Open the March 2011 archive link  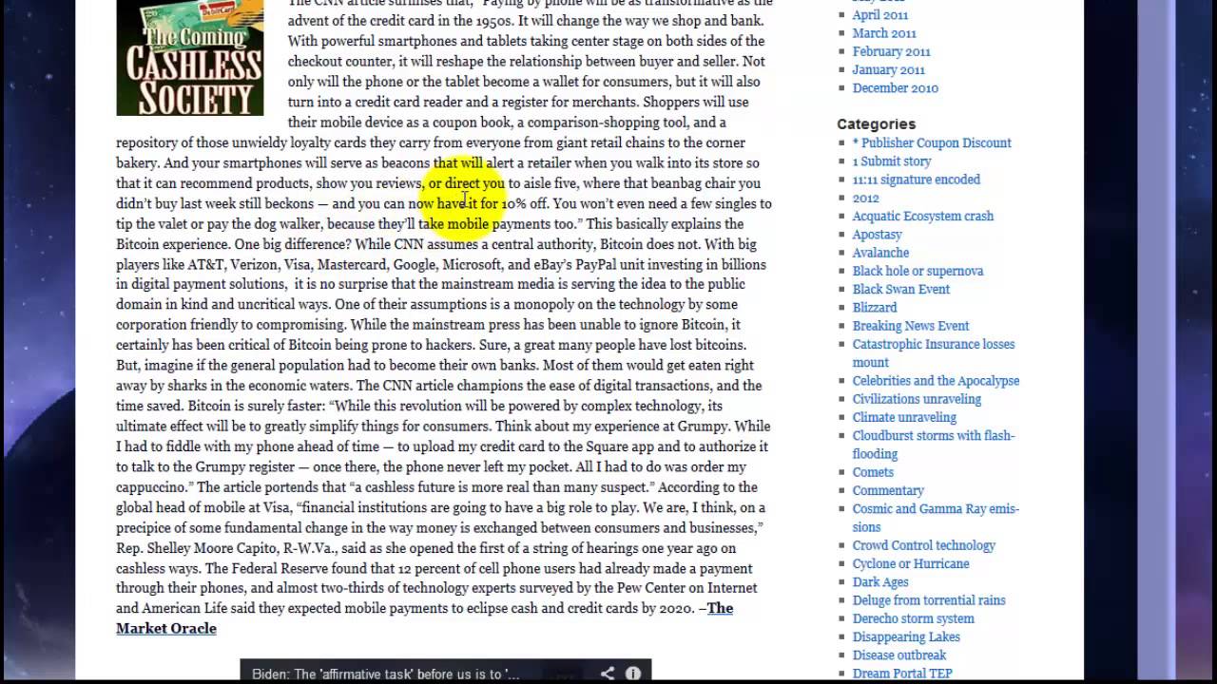pyautogui.click(x=884, y=33)
